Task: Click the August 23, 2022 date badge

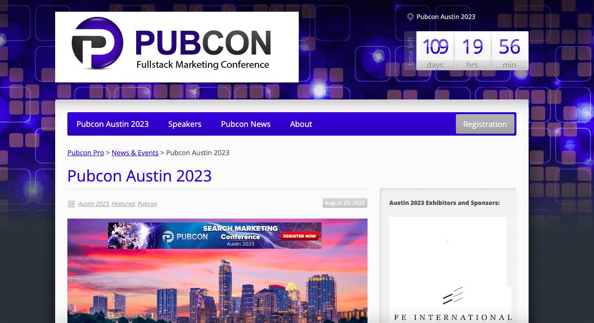Action: point(345,203)
